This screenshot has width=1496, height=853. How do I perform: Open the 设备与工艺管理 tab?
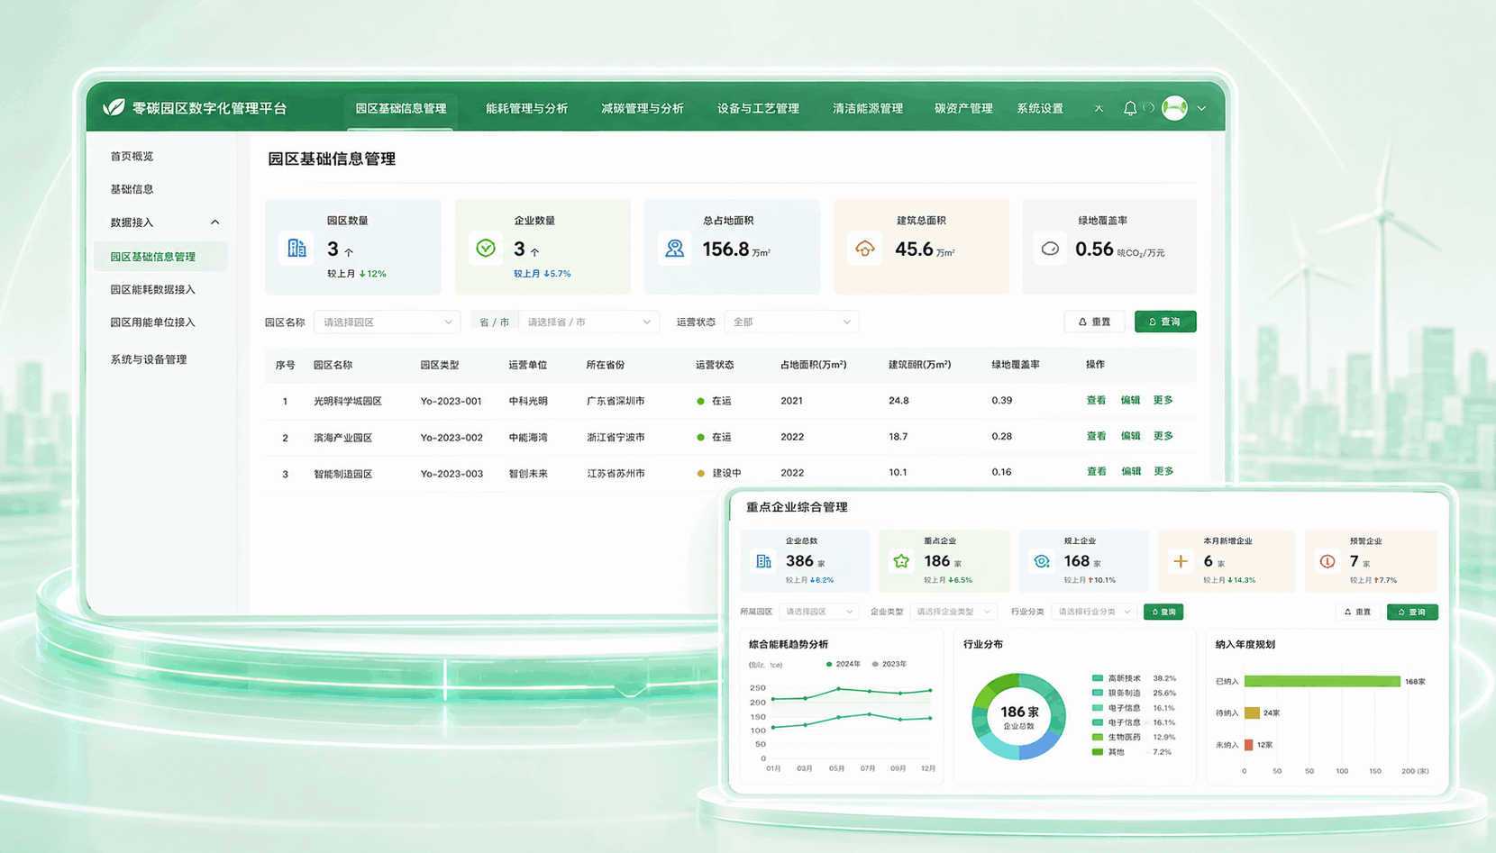758,108
